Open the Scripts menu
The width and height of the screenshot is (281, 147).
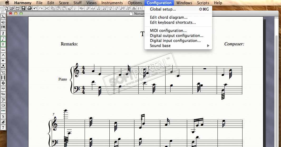coord(203,3)
